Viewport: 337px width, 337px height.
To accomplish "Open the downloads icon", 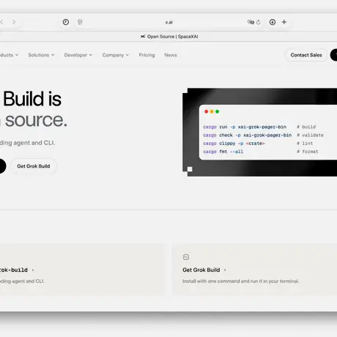I will click(273, 22).
